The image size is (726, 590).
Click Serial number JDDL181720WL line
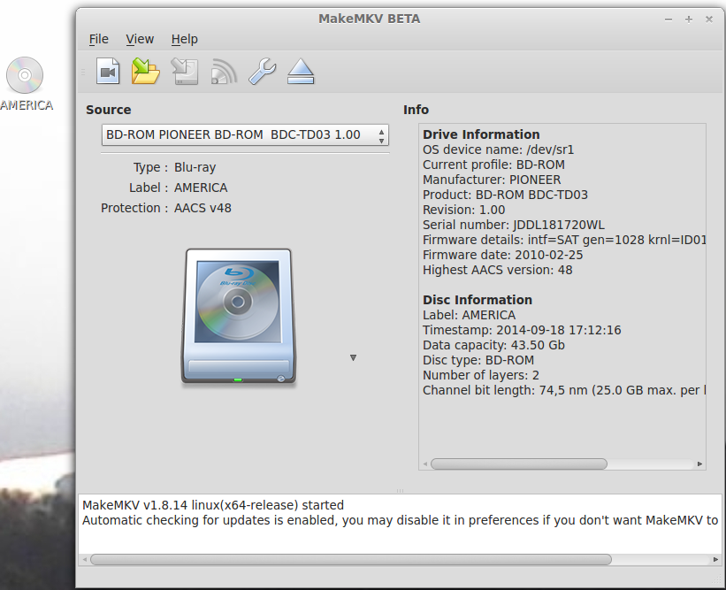coord(514,225)
